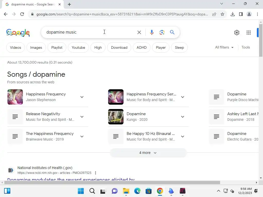
Task: Open search Tools
Action: [x=246, y=47]
